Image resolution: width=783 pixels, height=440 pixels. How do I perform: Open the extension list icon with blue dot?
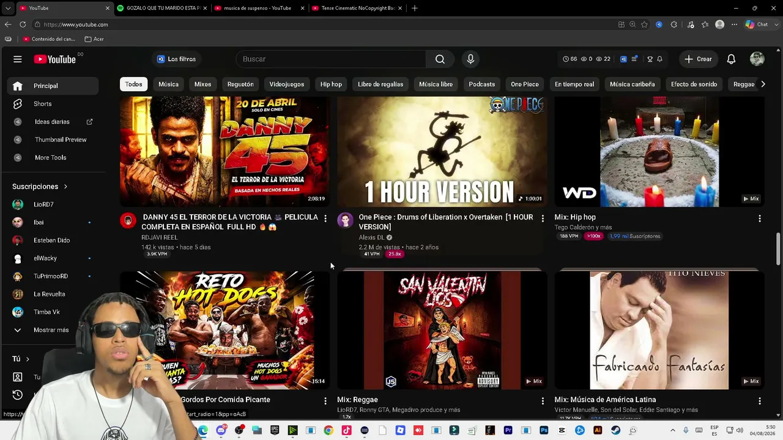click(x=634, y=59)
